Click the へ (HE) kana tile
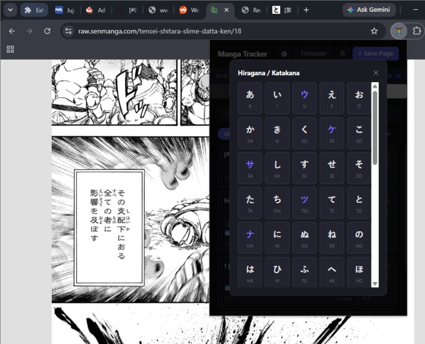This screenshot has width=425, height=344. (332, 273)
